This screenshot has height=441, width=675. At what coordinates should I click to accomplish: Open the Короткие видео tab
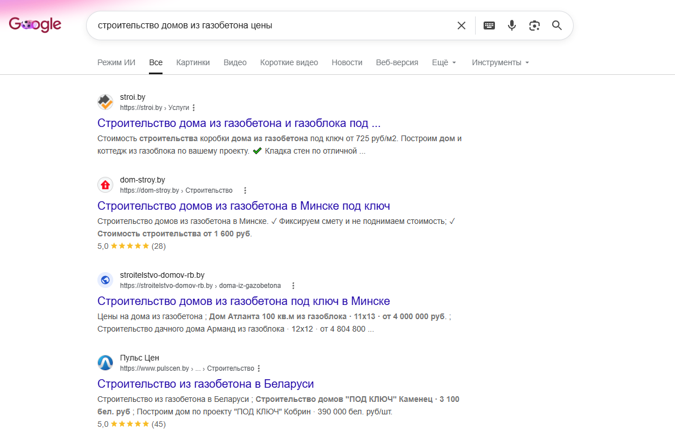click(289, 62)
